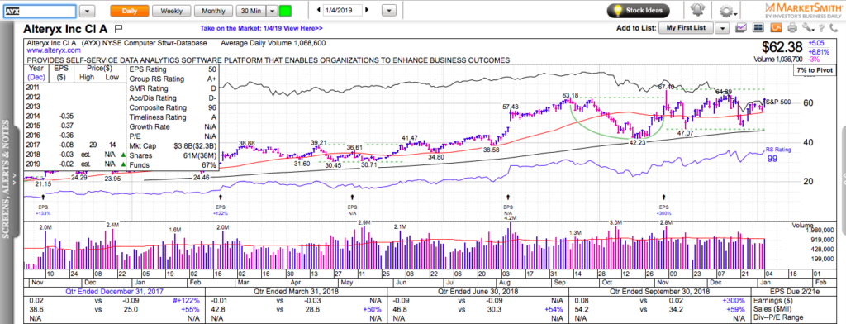Select the Composite Rating row
Screen dimensions: 846x324
173,108
